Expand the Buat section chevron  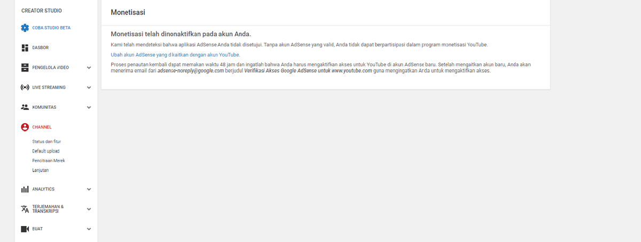tap(89, 229)
